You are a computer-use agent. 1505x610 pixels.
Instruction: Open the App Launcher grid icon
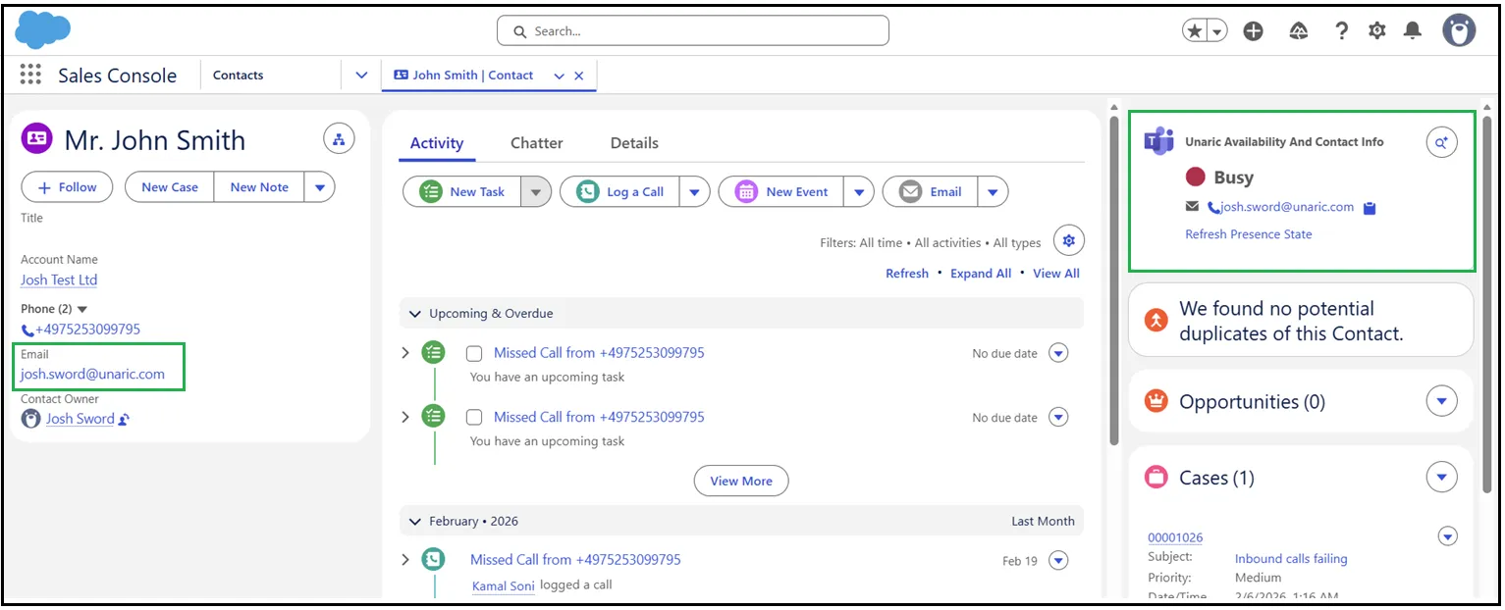30,75
